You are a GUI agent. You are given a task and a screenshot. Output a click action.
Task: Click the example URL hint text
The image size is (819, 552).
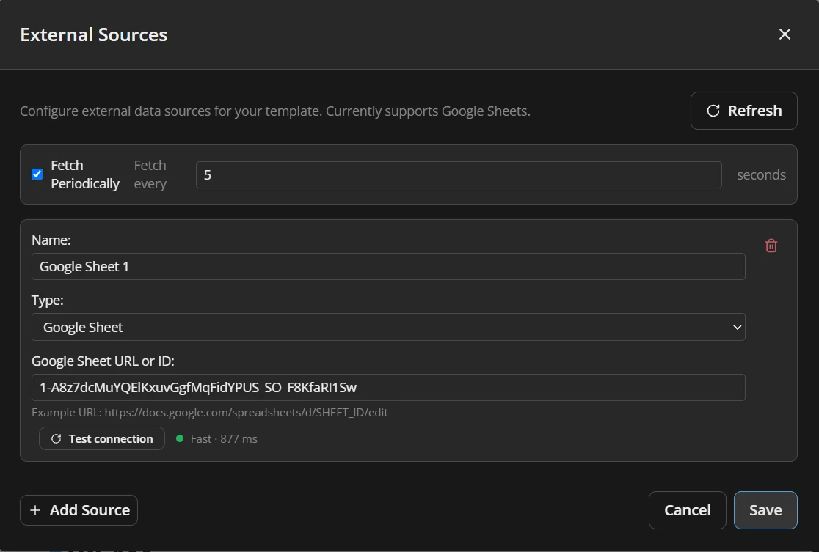pyautogui.click(x=209, y=413)
